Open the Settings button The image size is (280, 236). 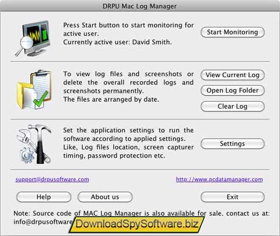pos(233,144)
